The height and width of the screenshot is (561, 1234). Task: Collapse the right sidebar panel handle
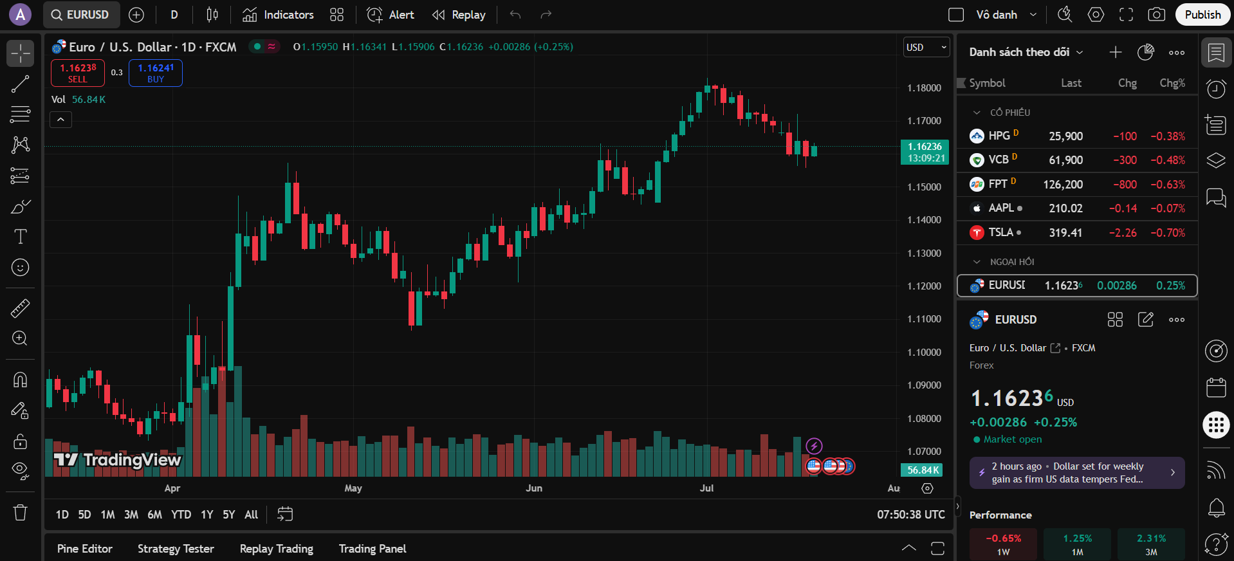coord(957,506)
